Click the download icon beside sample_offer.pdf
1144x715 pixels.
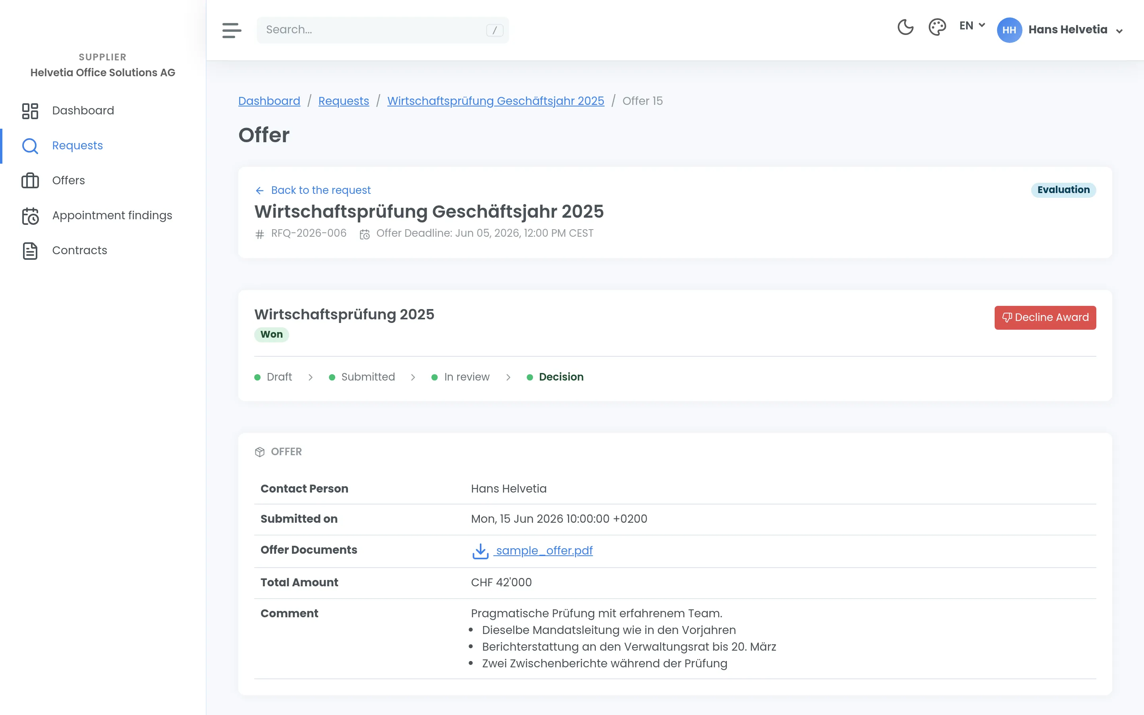(x=480, y=551)
